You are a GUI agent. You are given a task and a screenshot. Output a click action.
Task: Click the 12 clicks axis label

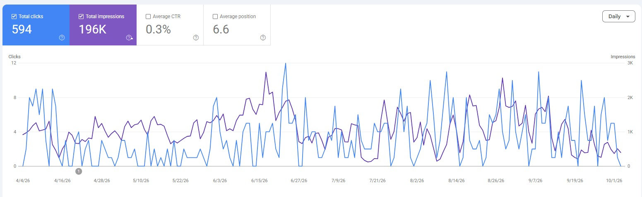14,63
